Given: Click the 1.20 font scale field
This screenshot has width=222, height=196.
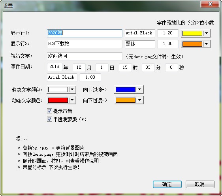Looking at the screenshot, I should [168, 33].
